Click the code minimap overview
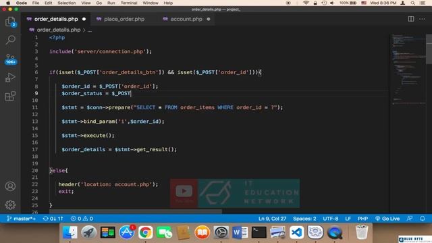 point(408,69)
